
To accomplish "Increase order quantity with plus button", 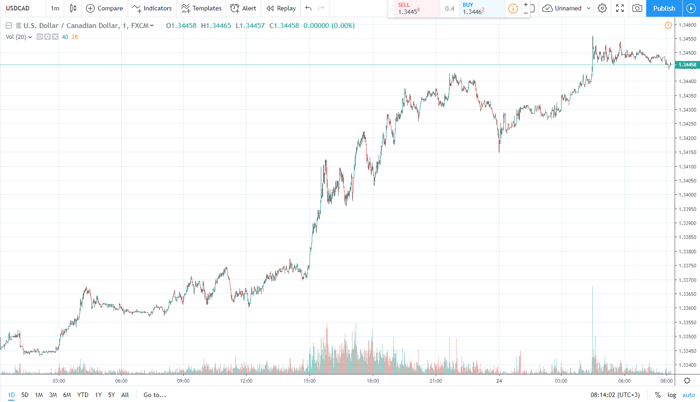I will [526, 5].
